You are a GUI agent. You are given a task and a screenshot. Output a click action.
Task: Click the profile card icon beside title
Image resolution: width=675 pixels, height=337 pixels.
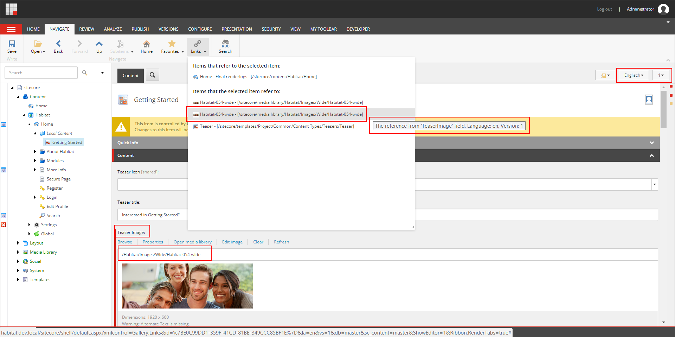click(x=649, y=100)
